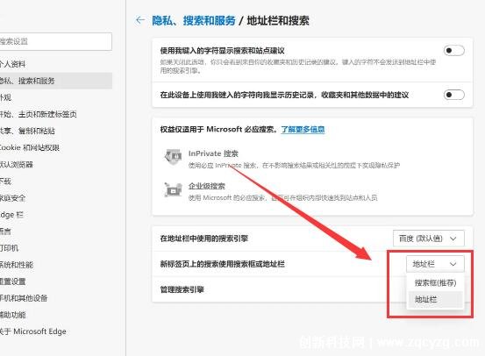Open the 了解更多信息 link
Screen dimensions: 485x356
[x=303, y=129]
